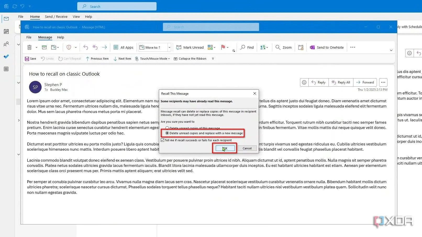Click the Archive icon in message ribbon
Image resolution: width=422 pixels, height=237 pixels.
(x=44, y=47)
